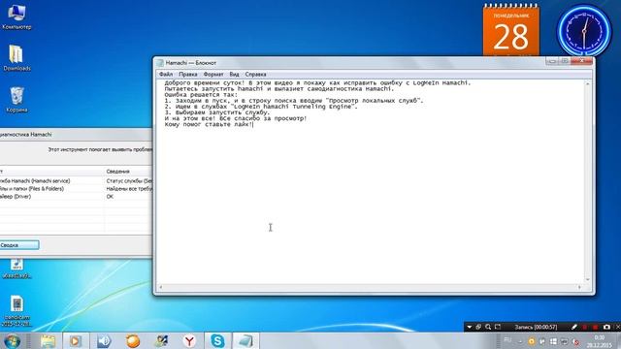Pause the recording with red pause button
The width and height of the screenshot is (621, 349).
[585, 327]
